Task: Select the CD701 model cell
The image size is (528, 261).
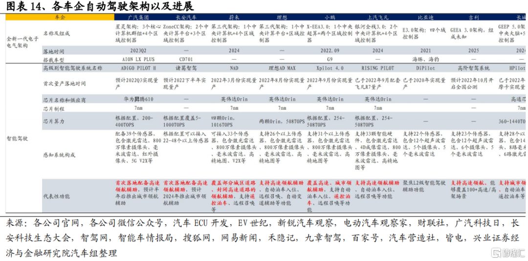Action: coord(186,59)
